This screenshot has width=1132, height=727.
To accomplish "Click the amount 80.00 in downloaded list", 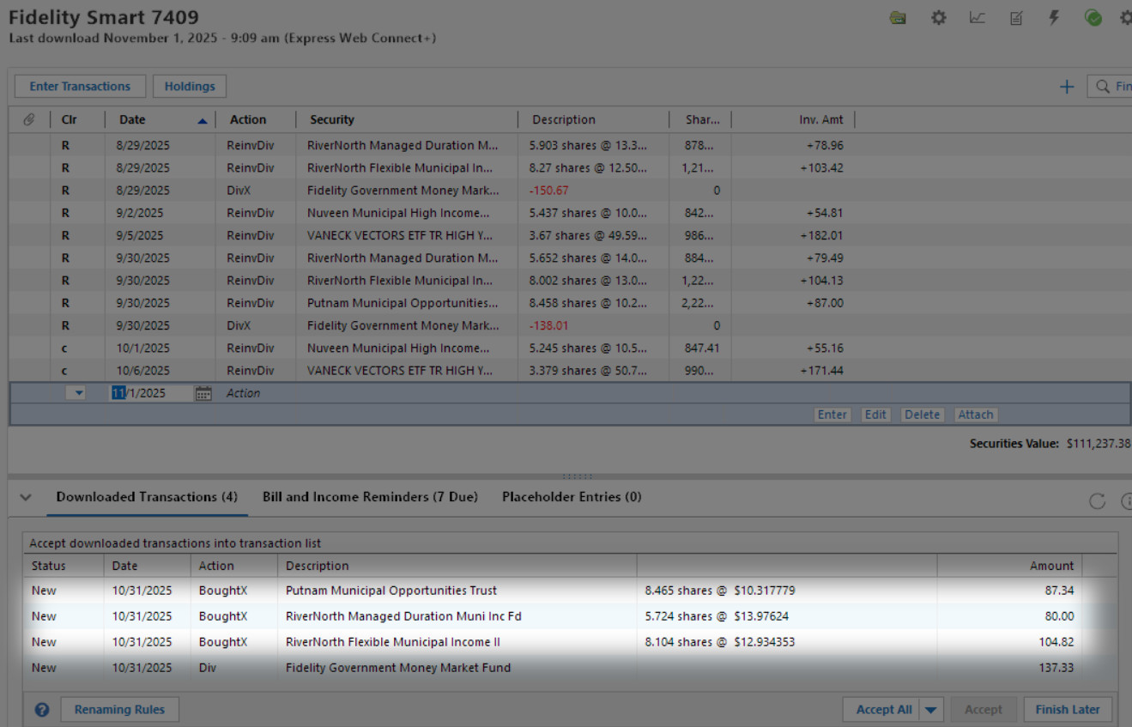I will coord(1059,616).
